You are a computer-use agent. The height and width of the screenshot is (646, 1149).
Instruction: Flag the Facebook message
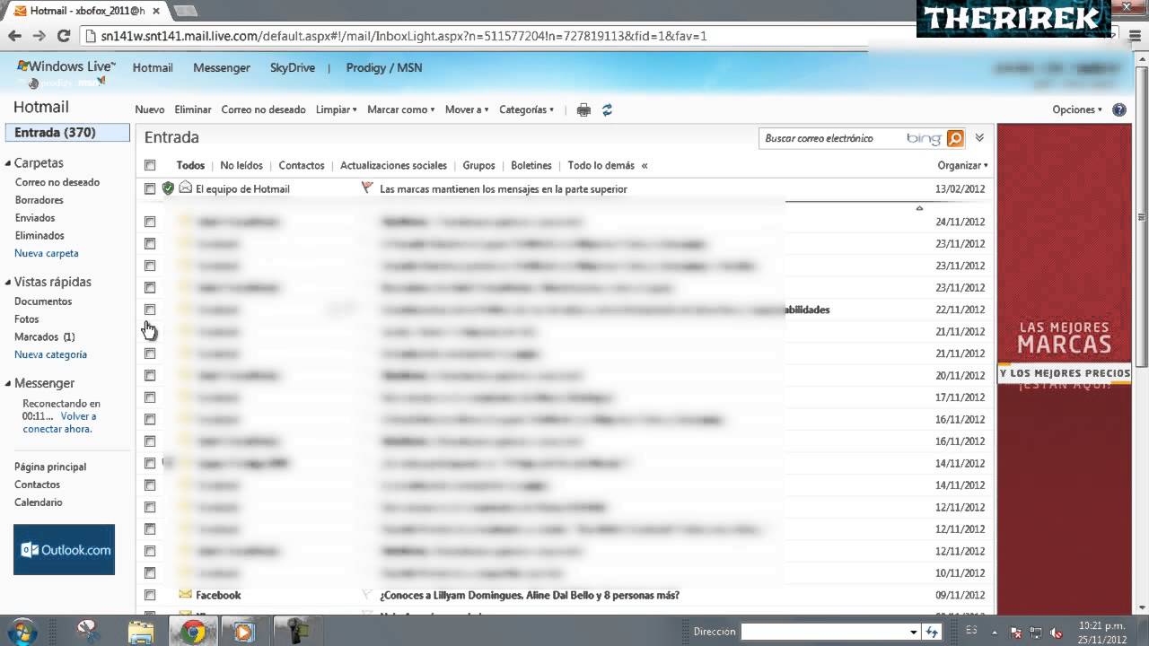[366, 595]
